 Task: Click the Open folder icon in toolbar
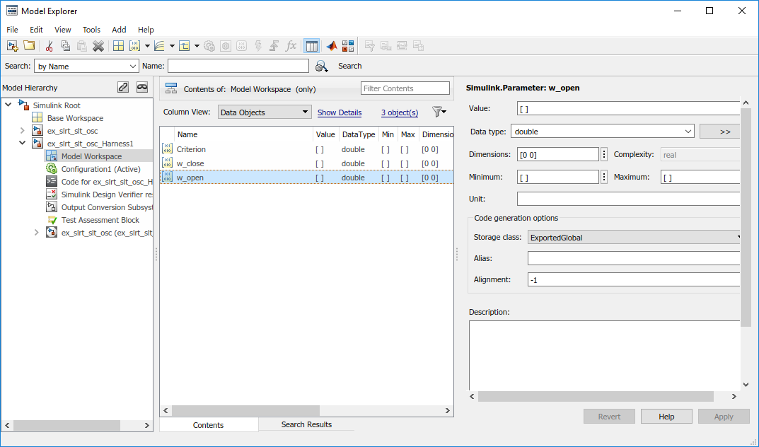point(29,46)
